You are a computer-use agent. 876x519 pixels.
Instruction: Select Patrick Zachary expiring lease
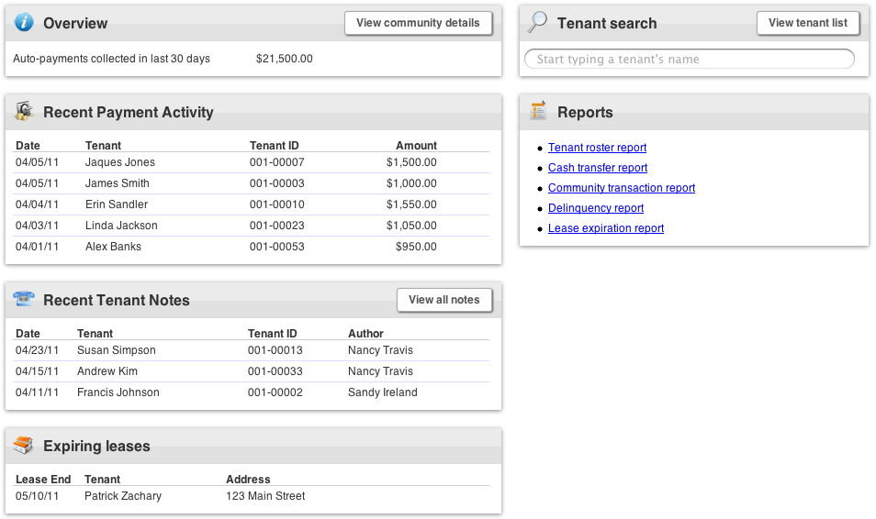click(x=252, y=496)
